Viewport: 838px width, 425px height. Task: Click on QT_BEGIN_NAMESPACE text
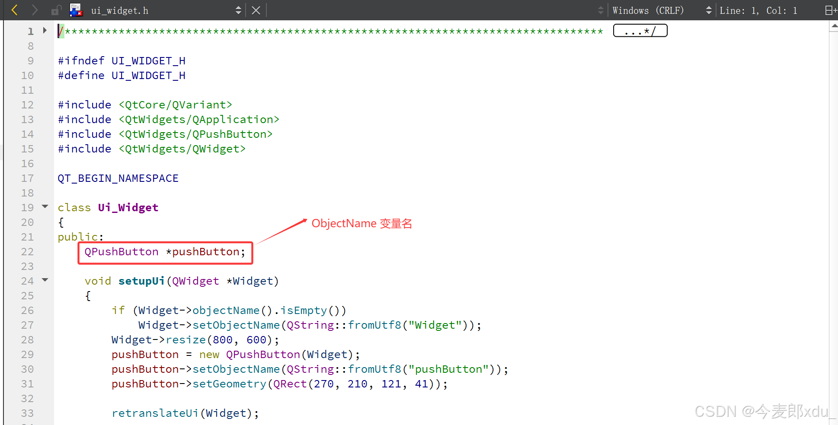pyautogui.click(x=118, y=178)
